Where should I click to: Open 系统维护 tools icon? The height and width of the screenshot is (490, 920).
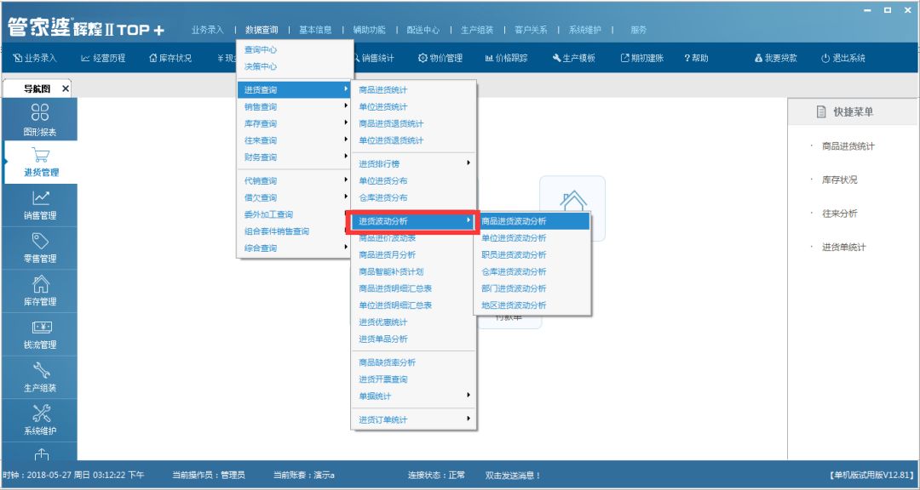tap(39, 420)
